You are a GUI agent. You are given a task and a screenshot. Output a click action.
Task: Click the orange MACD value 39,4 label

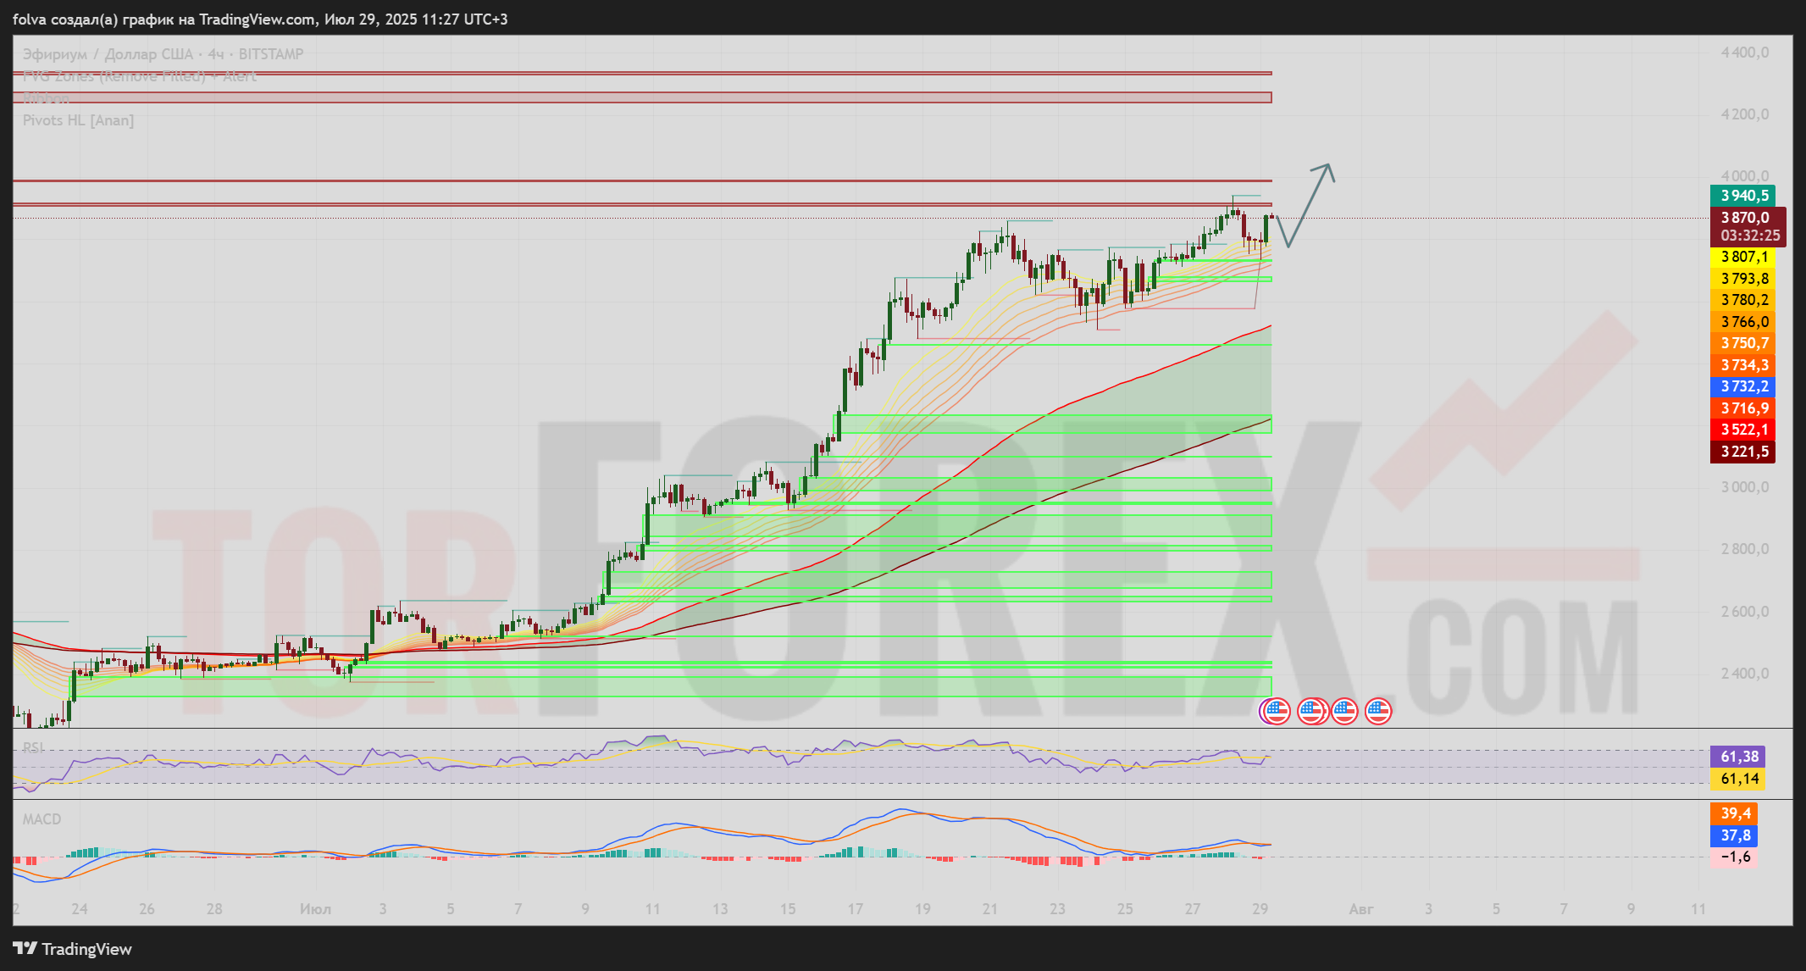point(1735,813)
